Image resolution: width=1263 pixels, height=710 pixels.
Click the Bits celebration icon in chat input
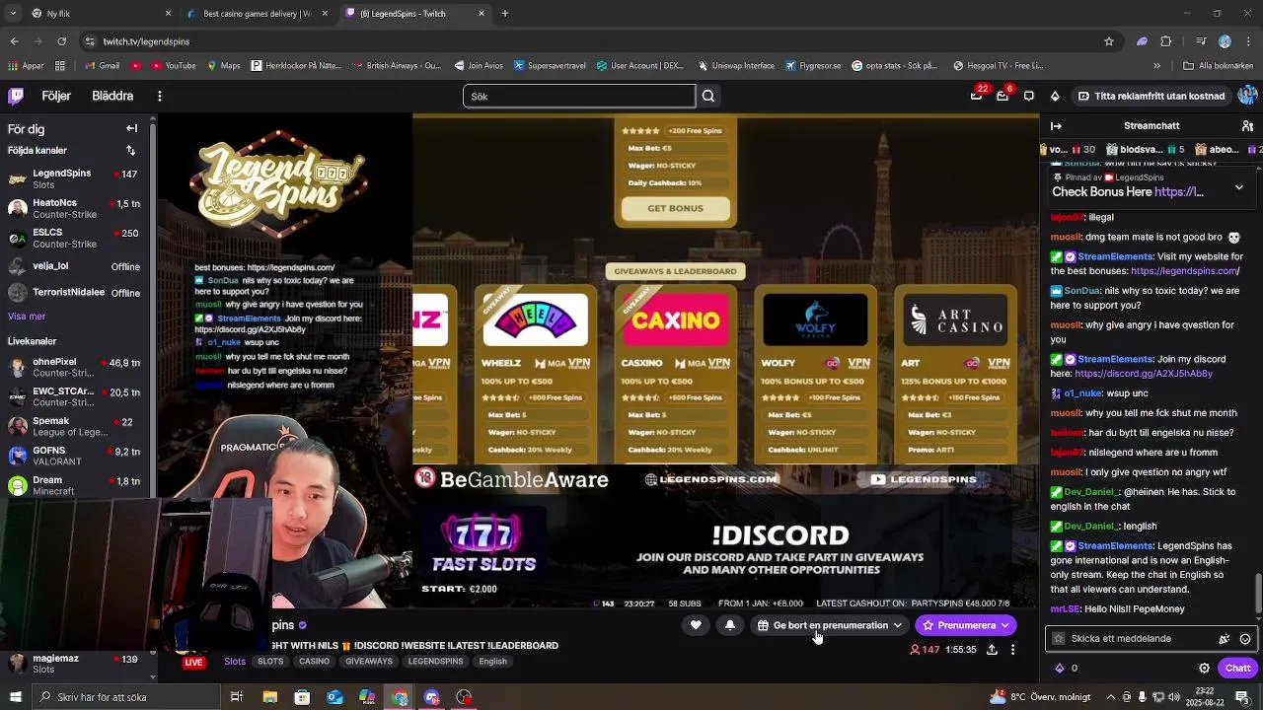[x=1225, y=639]
